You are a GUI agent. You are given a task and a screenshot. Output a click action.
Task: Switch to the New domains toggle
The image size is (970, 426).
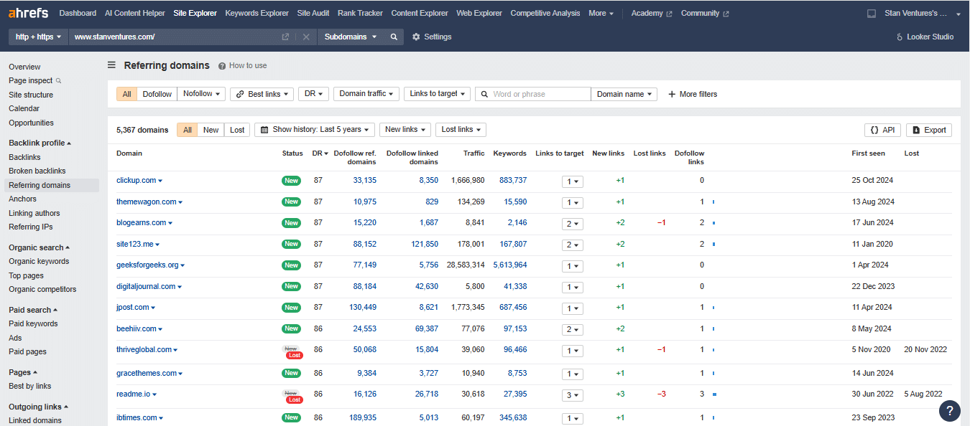point(211,130)
